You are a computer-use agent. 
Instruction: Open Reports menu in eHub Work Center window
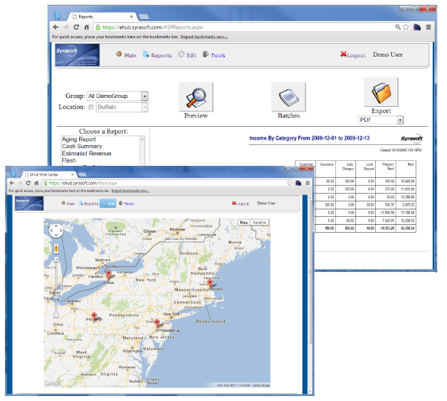[x=89, y=203]
